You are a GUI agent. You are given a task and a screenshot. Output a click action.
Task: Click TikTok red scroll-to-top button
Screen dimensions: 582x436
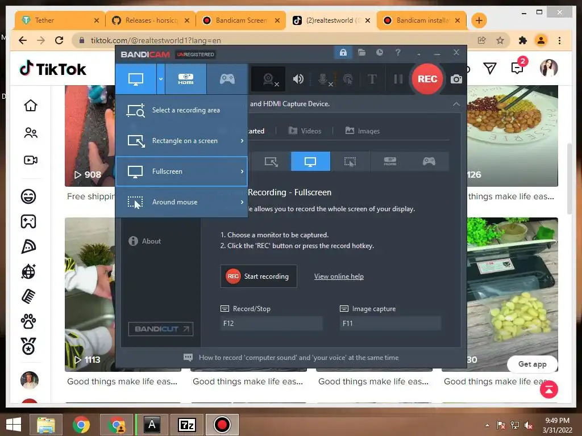pyautogui.click(x=548, y=389)
